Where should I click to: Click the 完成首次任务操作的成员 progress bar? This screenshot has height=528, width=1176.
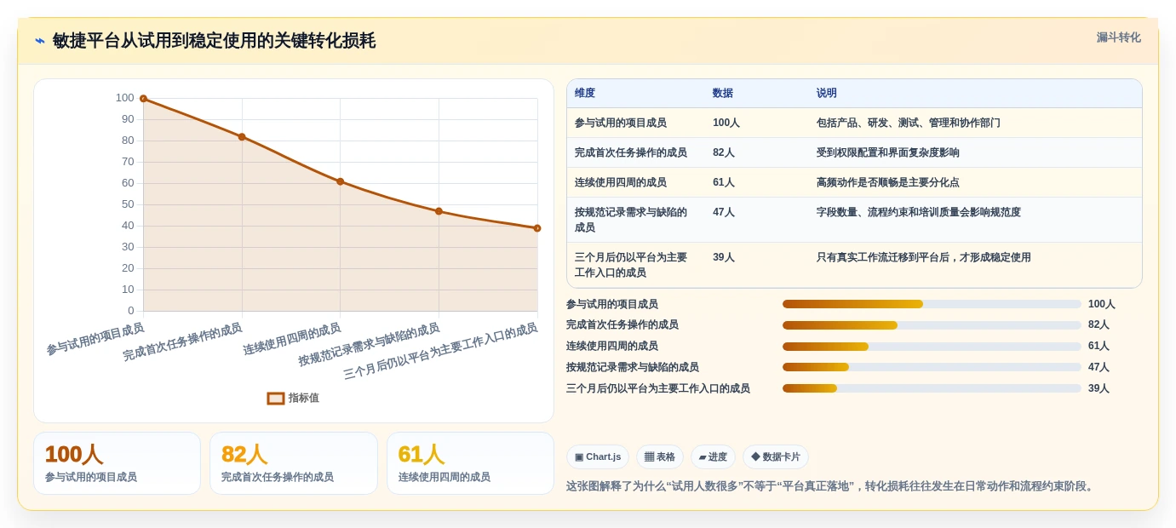tap(932, 325)
